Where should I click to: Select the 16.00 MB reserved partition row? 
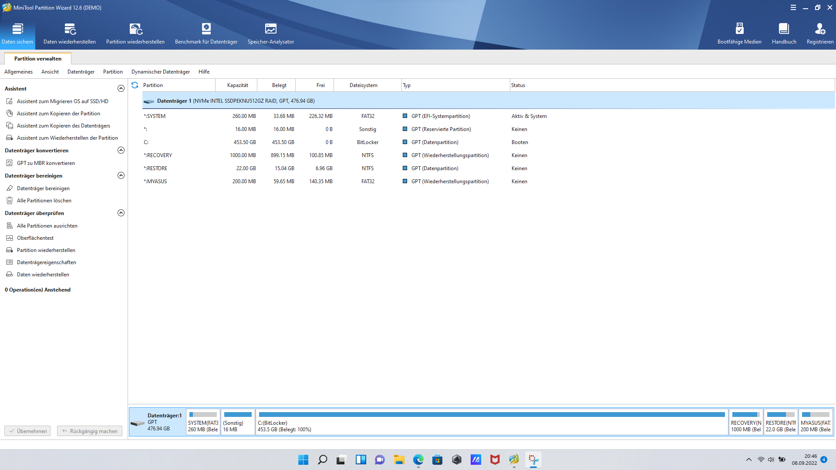[x=489, y=129]
